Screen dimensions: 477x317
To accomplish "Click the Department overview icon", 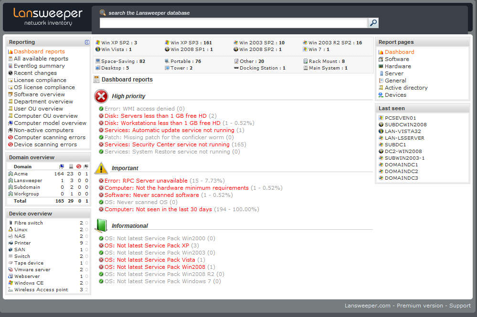I will point(11,102).
